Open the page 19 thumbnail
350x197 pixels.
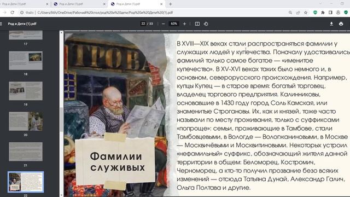[x=26, y=91]
